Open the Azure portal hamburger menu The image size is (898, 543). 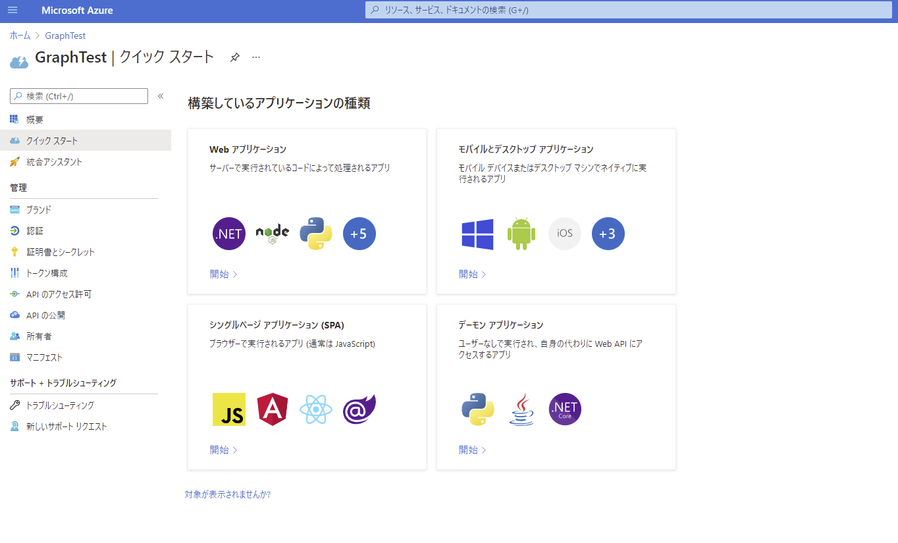[x=13, y=11]
